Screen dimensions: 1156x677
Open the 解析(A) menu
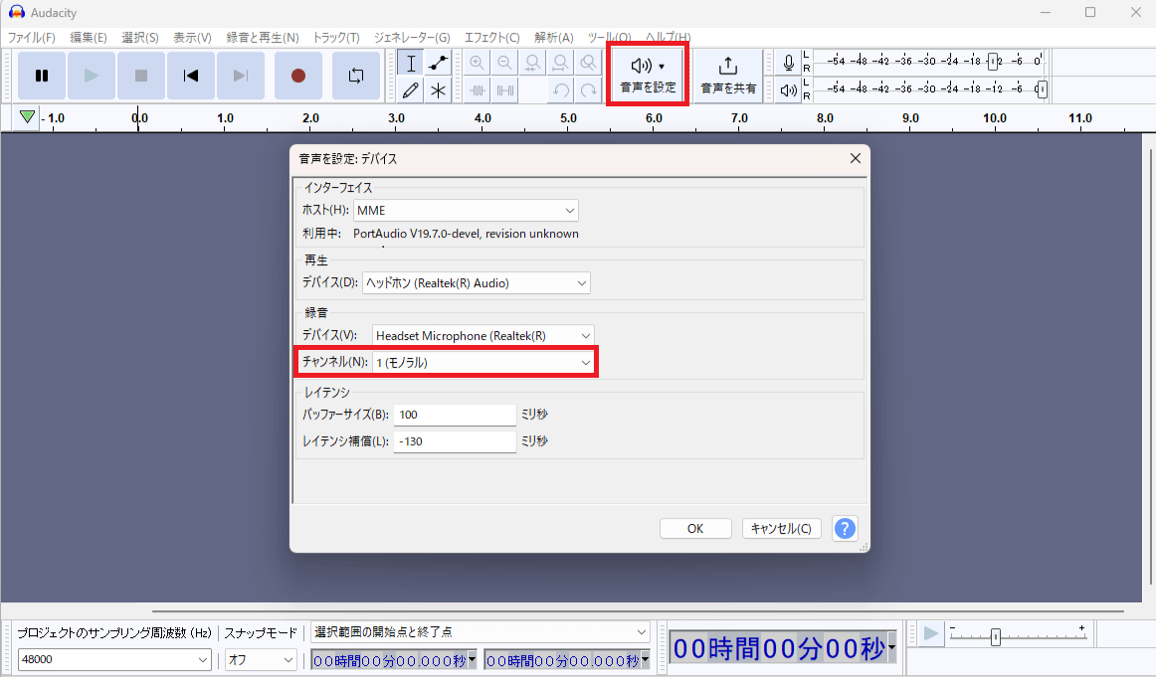click(554, 38)
